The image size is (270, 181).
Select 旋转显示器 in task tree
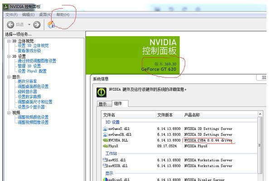click(x=27, y=91)
